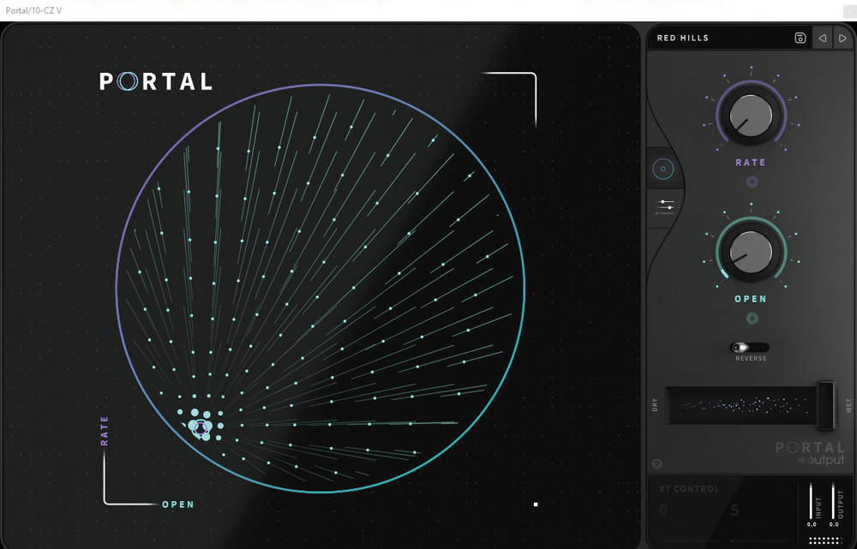857x549 pixels.
Task: Click the plus button under OPEN
Action: point(752,319)
